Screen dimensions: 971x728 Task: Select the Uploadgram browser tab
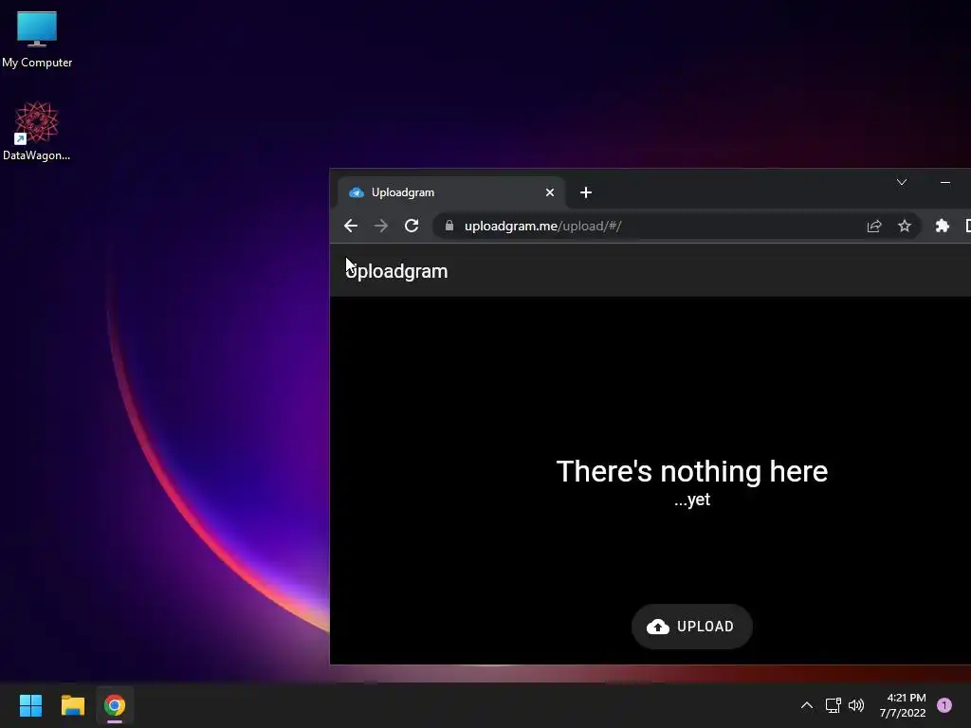pyautogui.click(x=450, y=192)
